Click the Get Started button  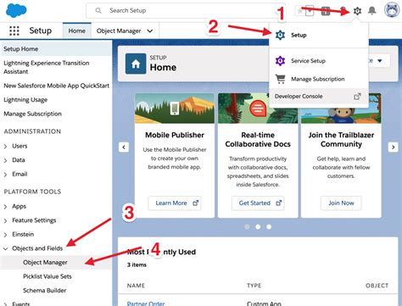[x=258, y=203]
